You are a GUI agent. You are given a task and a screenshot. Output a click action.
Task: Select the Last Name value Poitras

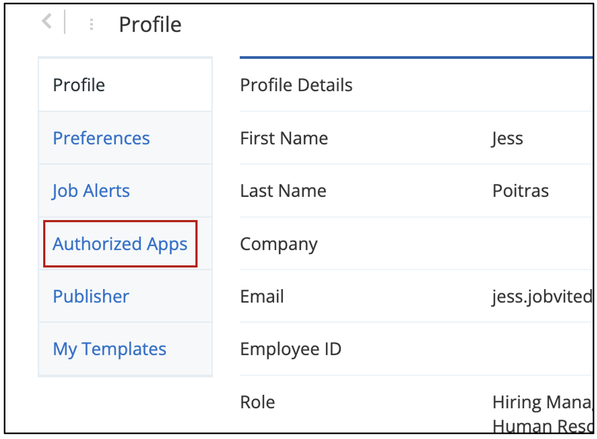(520, 191)
